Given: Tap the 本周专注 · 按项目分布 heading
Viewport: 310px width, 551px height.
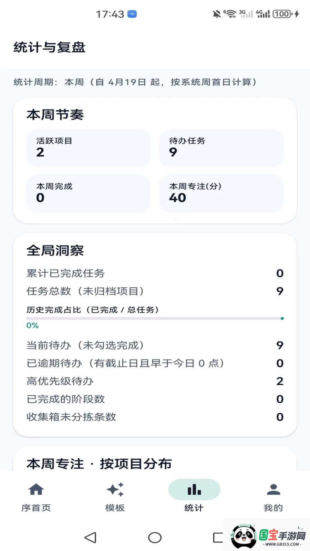Looking at the screenshot, I should [99, 464].
